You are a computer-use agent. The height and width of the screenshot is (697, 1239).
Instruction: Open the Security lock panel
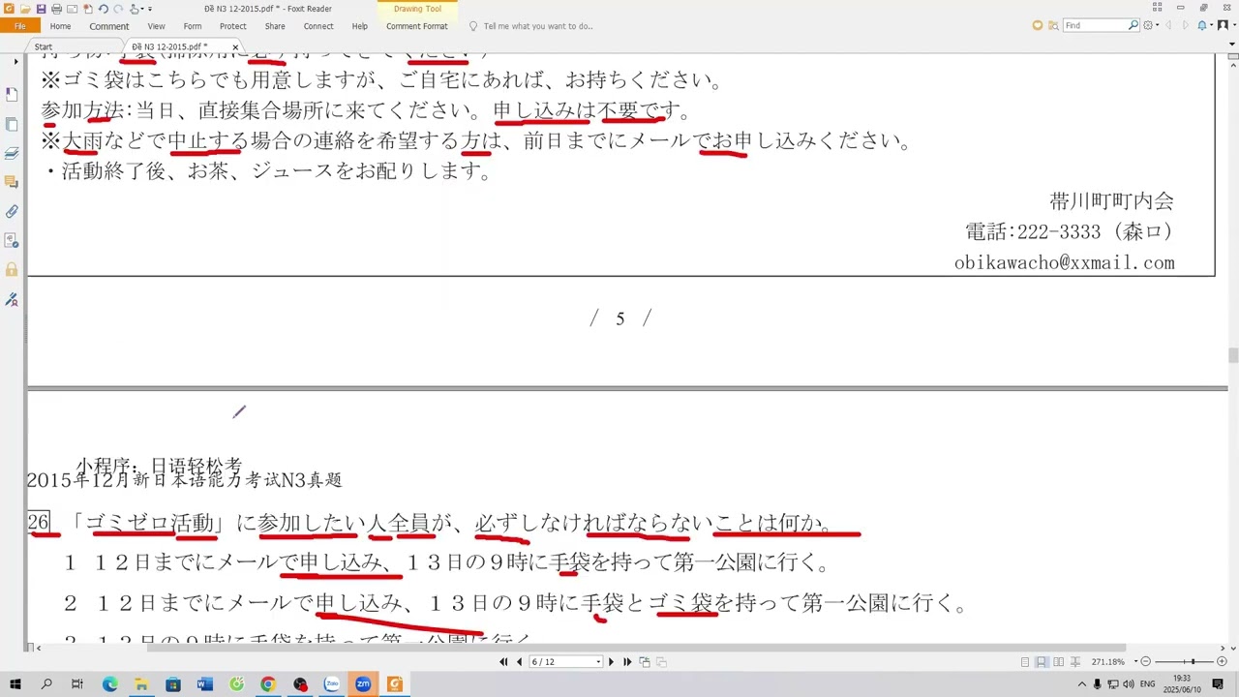point(12,269)
